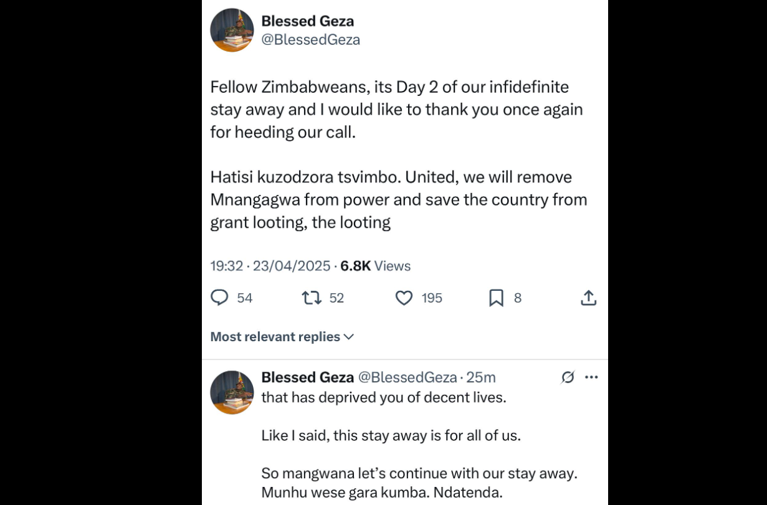This screenshot has height=505, width=767.
Task: Click the 195 likes count
Action: [432, 298]
